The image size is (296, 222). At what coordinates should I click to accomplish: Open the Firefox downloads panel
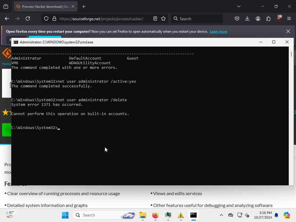coord(247,18)
